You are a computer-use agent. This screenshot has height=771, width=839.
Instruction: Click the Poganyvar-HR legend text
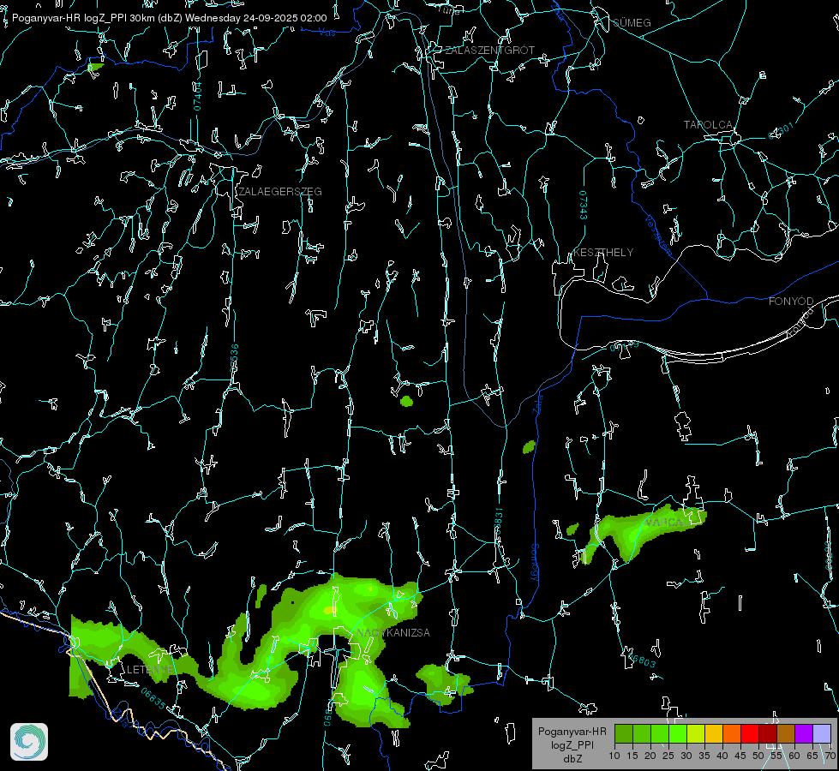[x=572, y=732]
